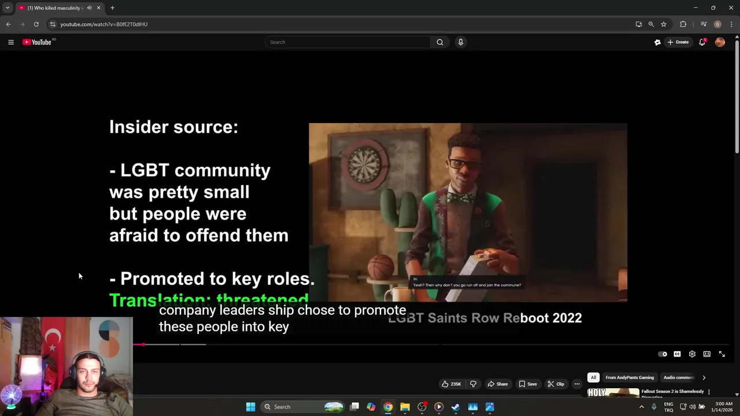Image resolution: width=740 pixels, height=416 pixels.
Task: Reload the page
Action: (x=36, y=24)
